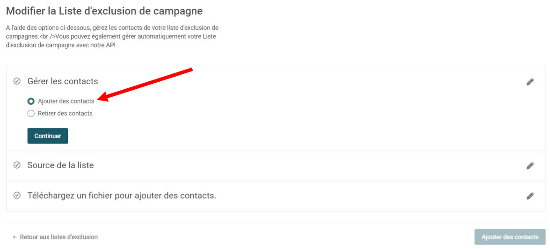Click the Modifier la Liste d'exclusion heading
This screenshot has height=249, width=550.
[x=105, y=11]
